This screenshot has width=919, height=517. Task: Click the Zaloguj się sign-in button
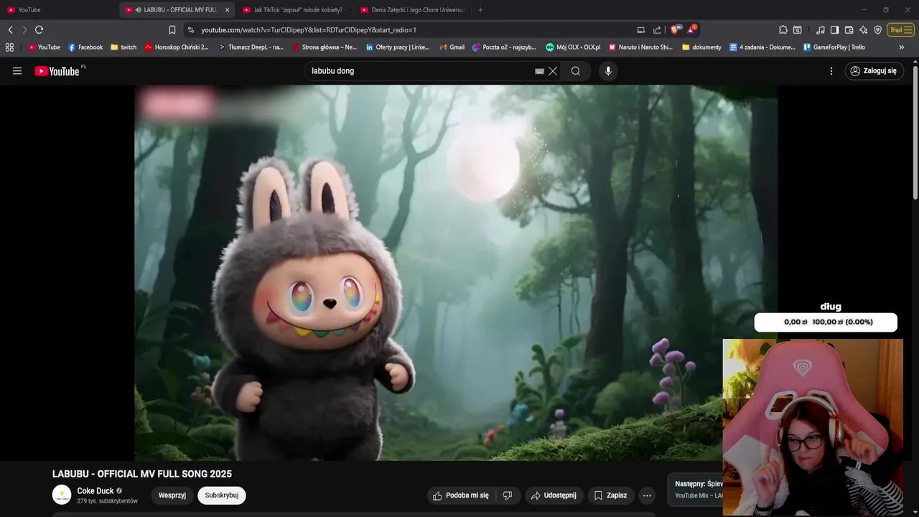tap(874, 71)
